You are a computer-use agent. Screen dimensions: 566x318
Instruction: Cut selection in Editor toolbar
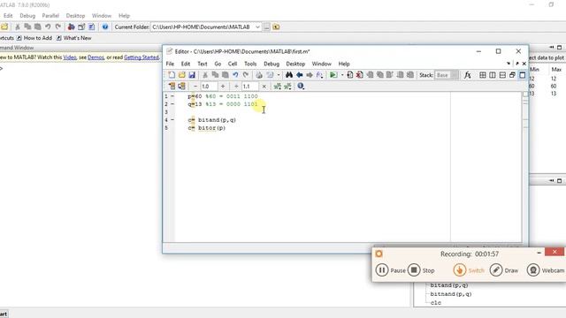(205, 75)
